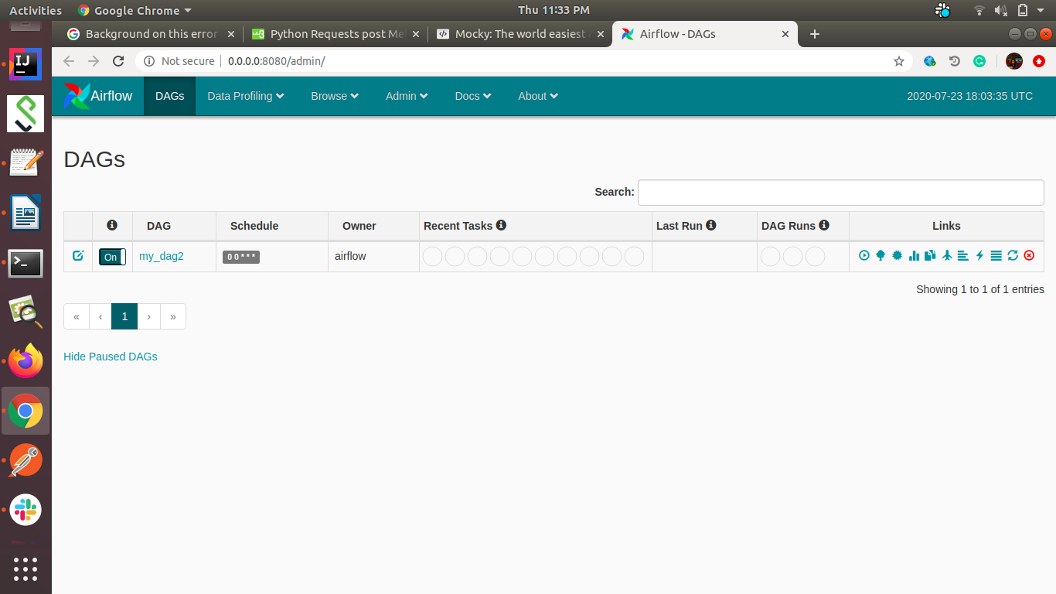Select the DAGs navigation tab
Image resolution: width=1056 pixels, height=594 pixels.
coord(169,96)
